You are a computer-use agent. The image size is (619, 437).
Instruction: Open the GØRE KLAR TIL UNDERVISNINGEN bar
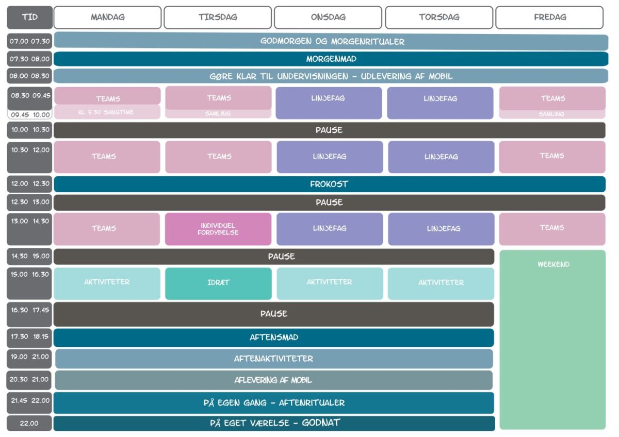pos(331,76)
